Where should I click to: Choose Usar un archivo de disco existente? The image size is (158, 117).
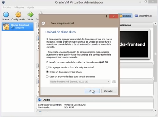pyautogui.click(x=47, y=77)
